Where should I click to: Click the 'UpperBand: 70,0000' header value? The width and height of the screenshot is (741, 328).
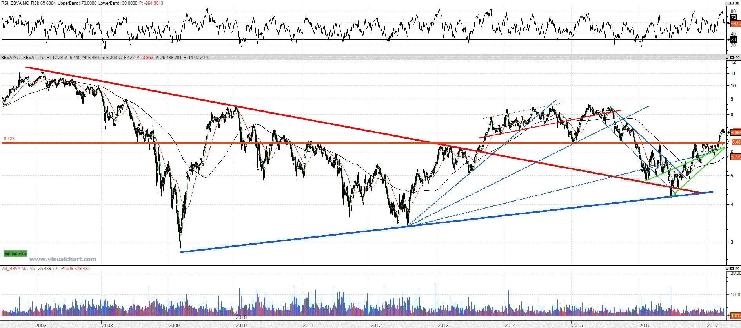click(x=77, y=3)
